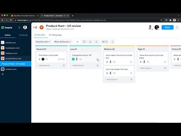Open the producthunt.com URL under the title
This screenshot has width=181, height=136.
(60, 29)
